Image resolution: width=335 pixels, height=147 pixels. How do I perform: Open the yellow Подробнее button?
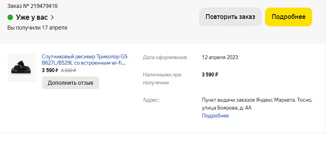tap(289, 17)
